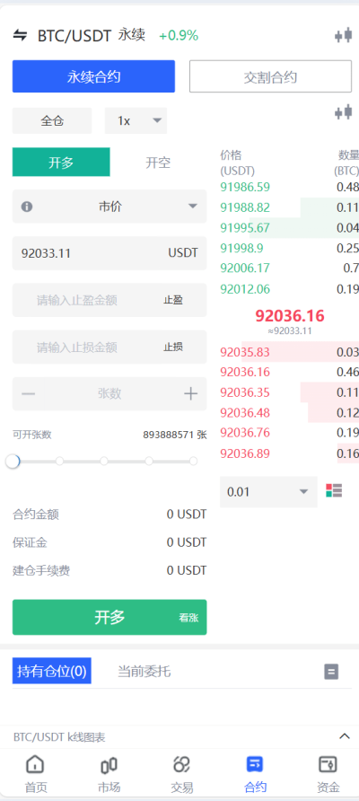The height and width of the screenshot is (801, 359).
Task: Toggle 全仓 cross margin mode
Action: pos(52,121)
